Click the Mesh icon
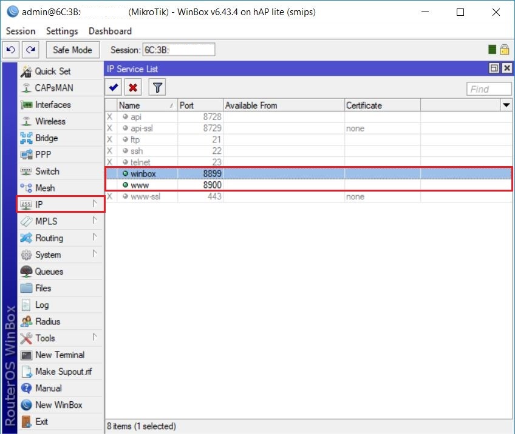The height and width of the screenshot is (434, 515). pos(26,188)
